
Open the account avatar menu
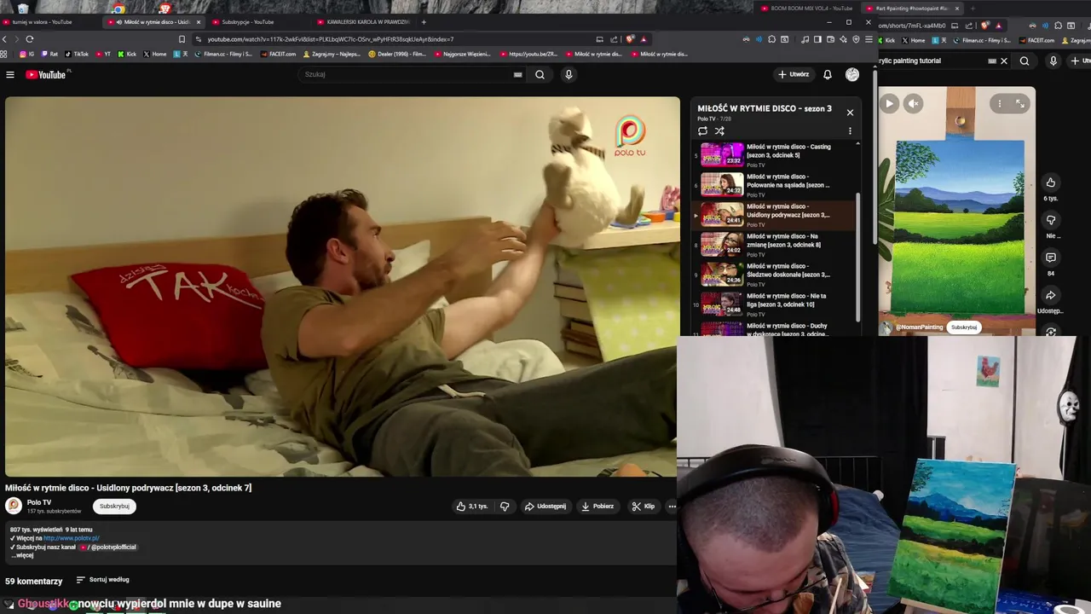pyautogui.click(x=852, y=75)
